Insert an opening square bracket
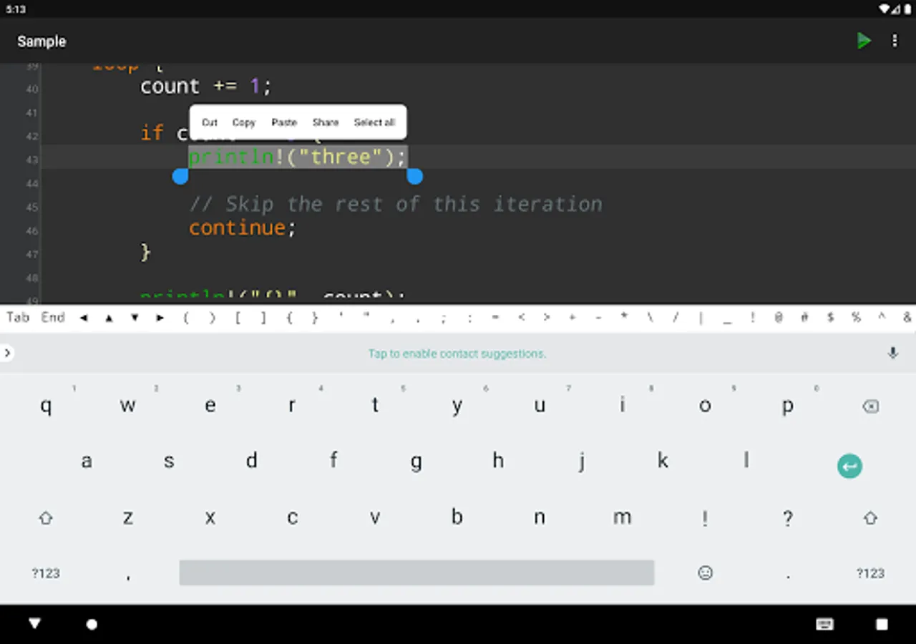This screenshot has width=916, height=644. click(x=238, y=318)
